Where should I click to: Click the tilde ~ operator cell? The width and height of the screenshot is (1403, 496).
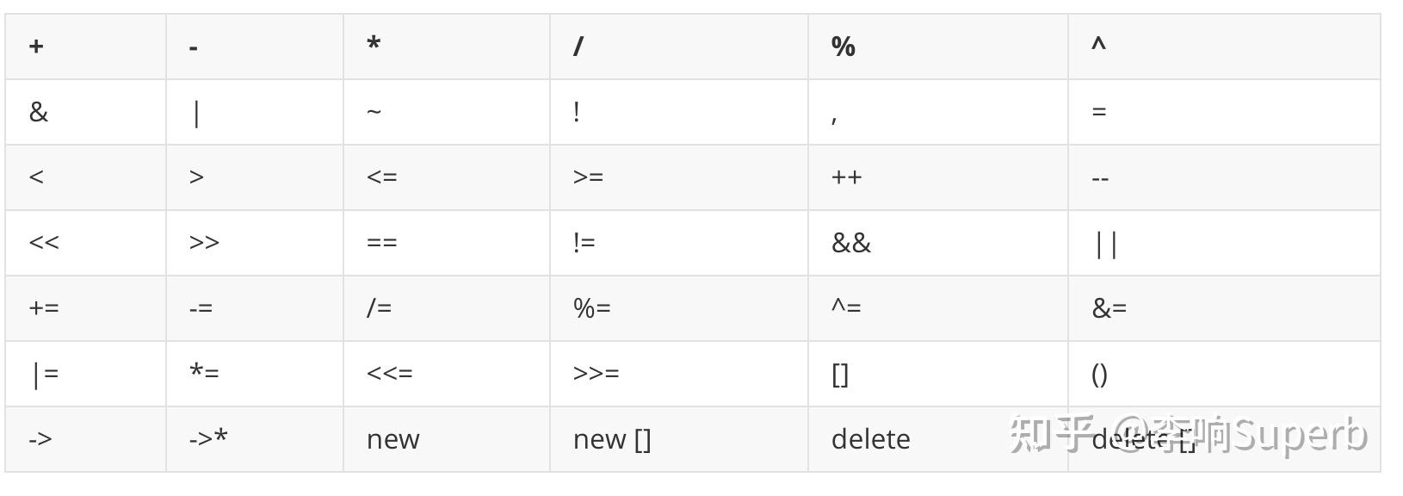click(447, 112)
